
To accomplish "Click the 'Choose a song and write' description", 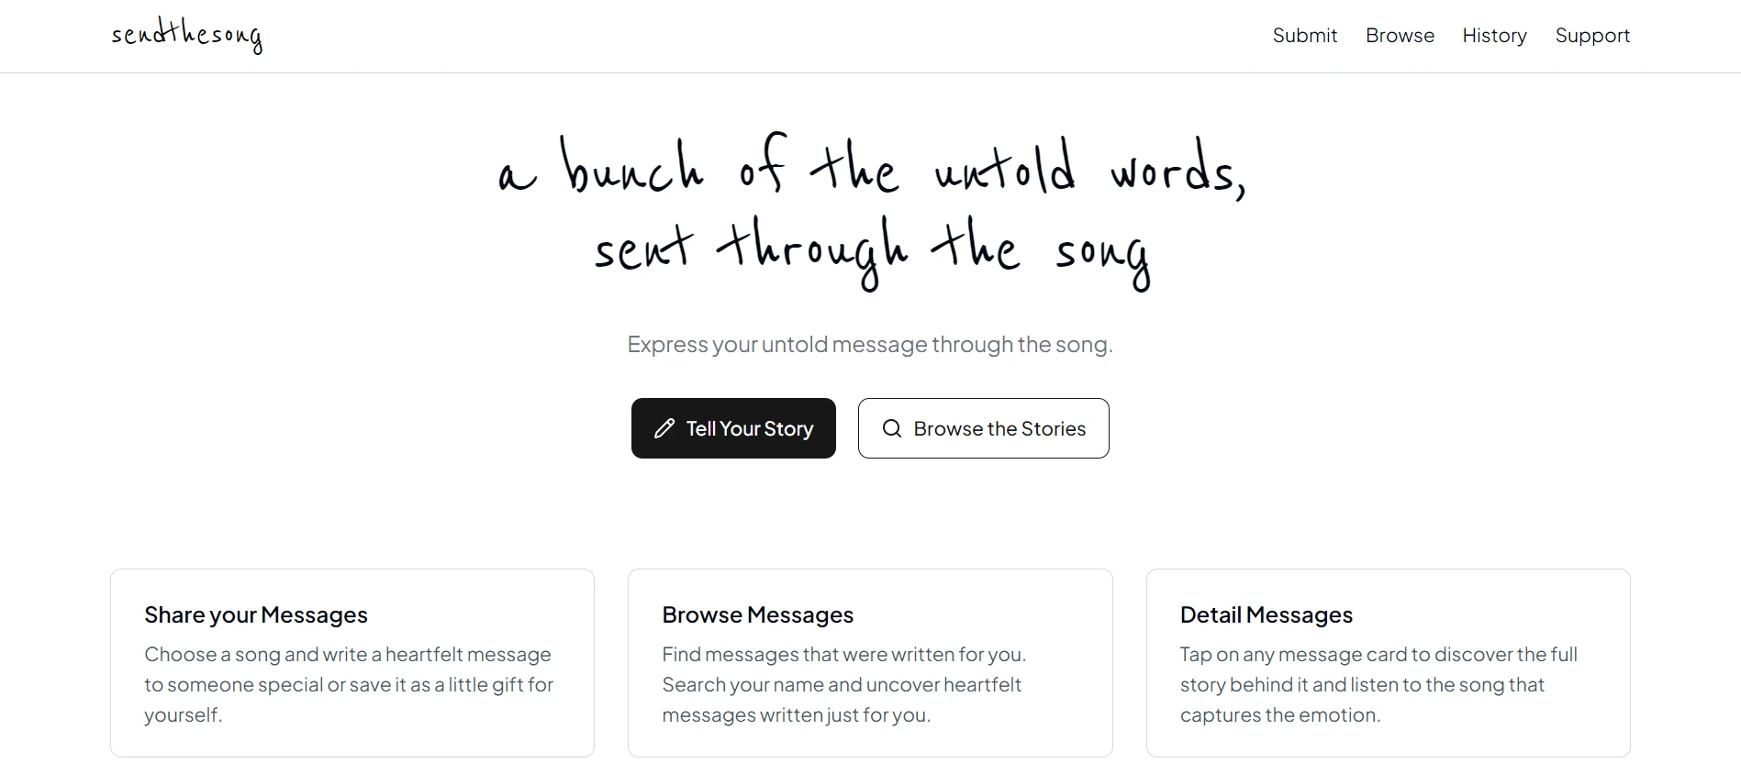I will [x=348, y=655].
